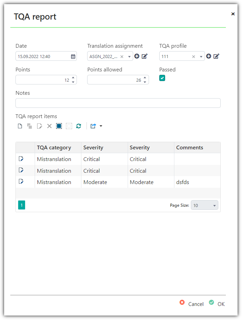Open calendar picker in Date field
This screenshot has width=242, height=320.
tap(73, 57)
